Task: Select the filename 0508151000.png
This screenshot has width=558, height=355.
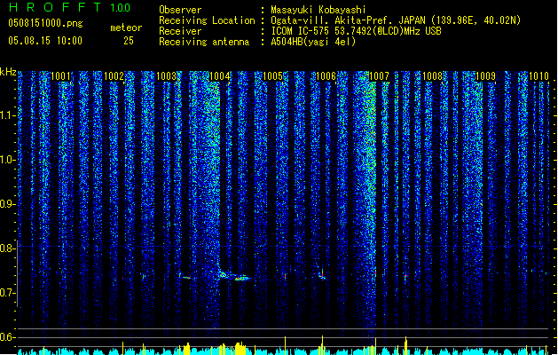Action: click(45, 24)
